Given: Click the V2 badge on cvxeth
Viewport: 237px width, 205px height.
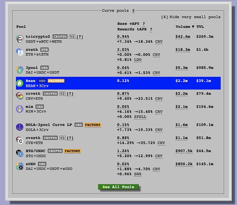Looking at the screenshot, I should click(x=62, y=138).
